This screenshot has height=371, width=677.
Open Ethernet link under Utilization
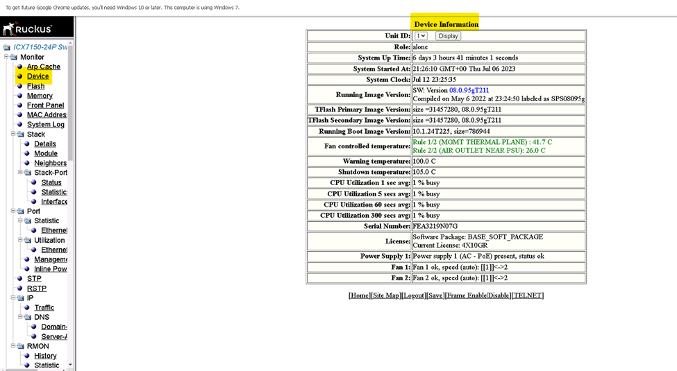54,250
